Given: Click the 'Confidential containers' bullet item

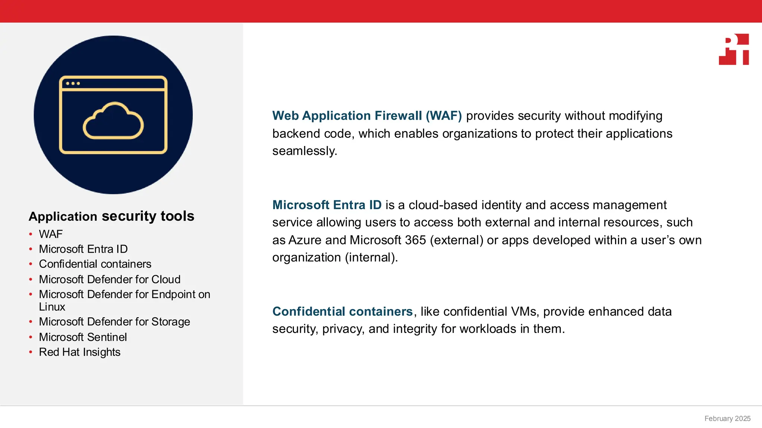Looking at the screenshot, I should [x=95, y=264].
